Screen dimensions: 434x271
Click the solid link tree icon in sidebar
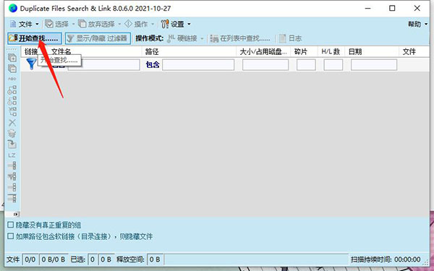[12, 90]
